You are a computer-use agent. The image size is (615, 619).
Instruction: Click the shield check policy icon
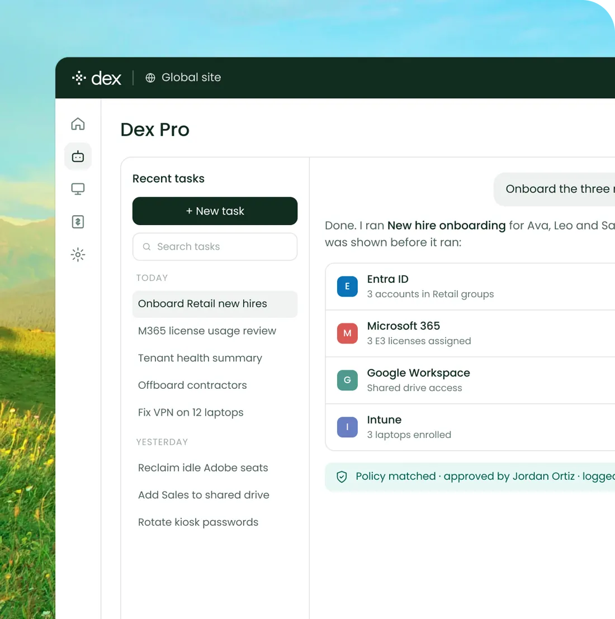(342, 477)
